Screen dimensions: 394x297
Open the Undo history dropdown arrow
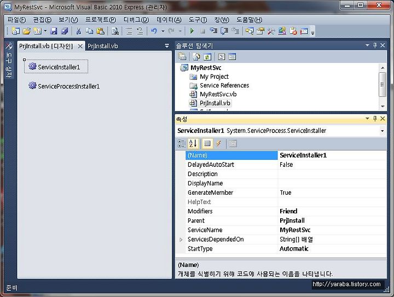(163, 31)
